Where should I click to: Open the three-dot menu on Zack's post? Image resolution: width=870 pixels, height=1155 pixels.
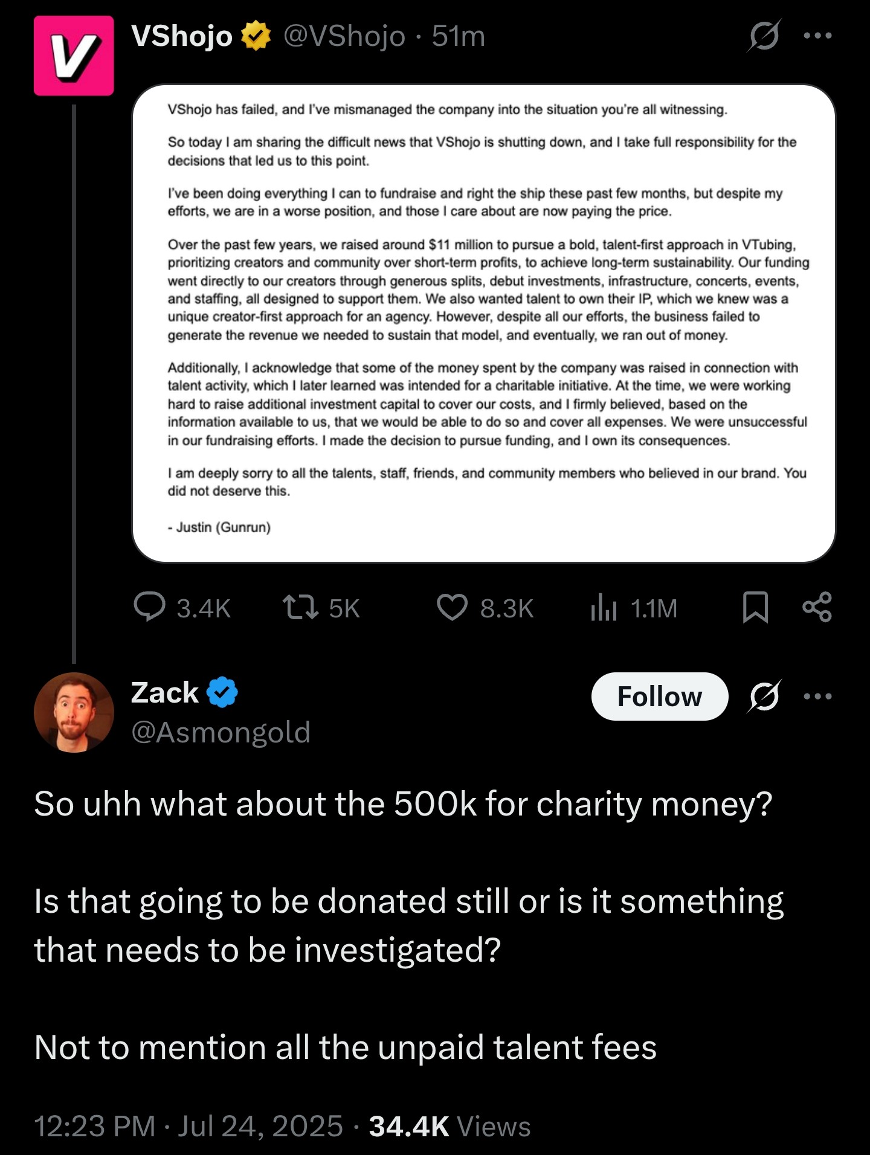[818, 697]
